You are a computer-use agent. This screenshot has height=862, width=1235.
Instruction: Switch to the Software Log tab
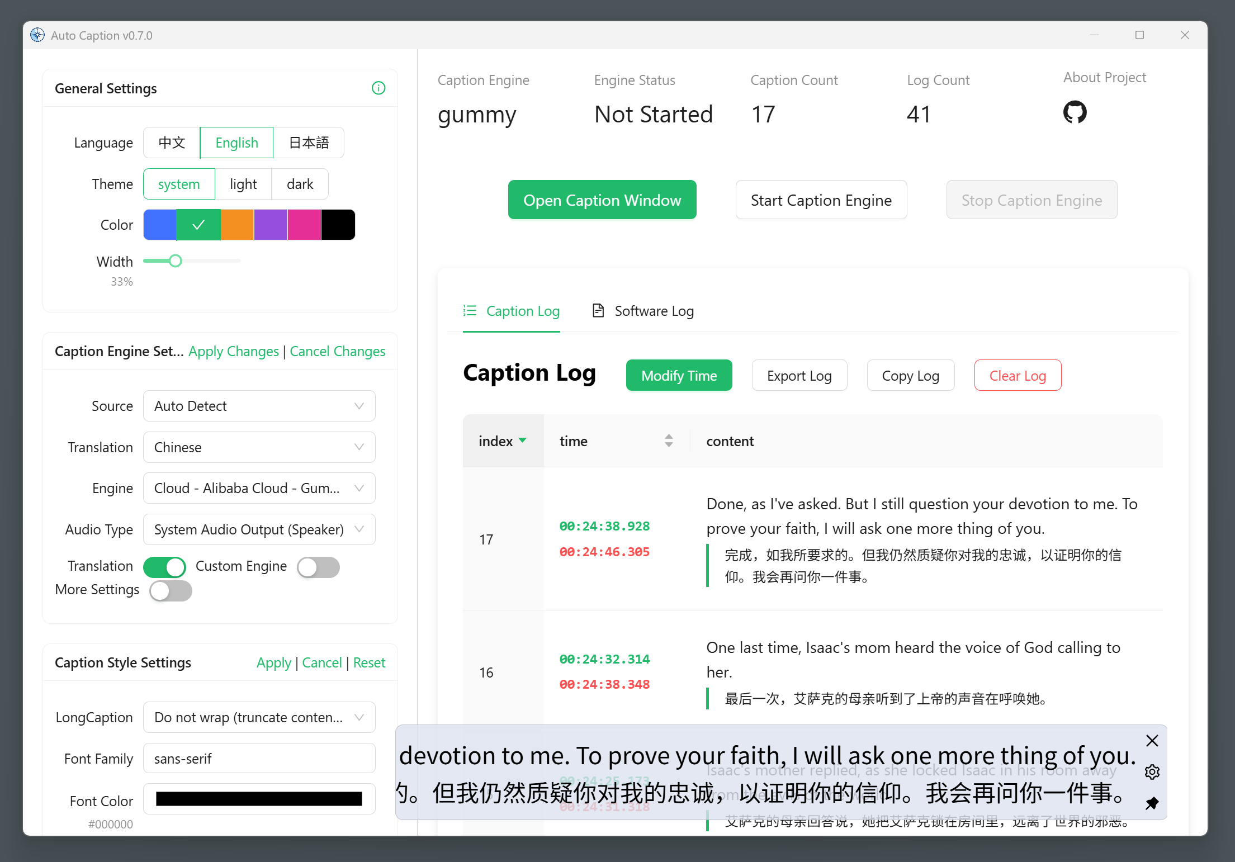[x=643, y=311]
